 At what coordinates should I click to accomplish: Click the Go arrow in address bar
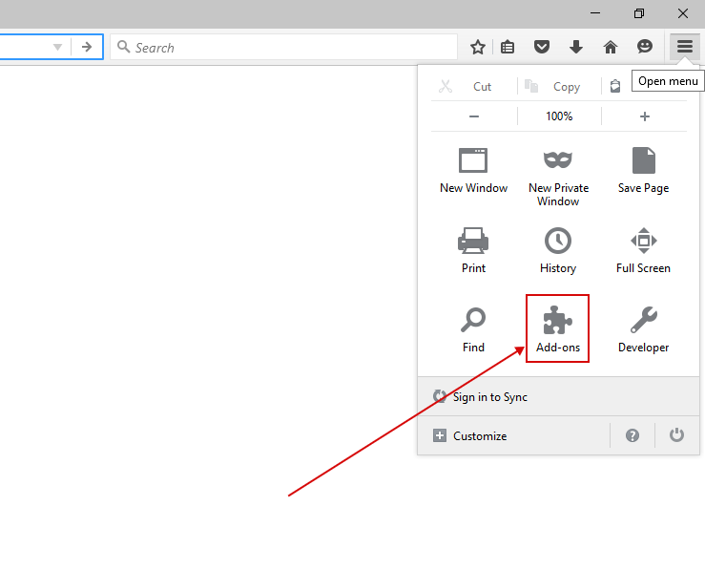tap(86, 47)
